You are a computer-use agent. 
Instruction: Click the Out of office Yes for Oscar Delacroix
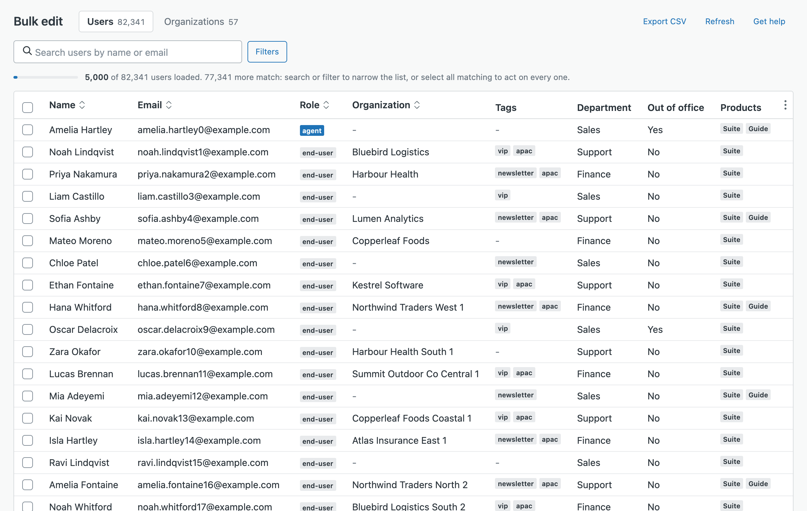coord(655,329)
